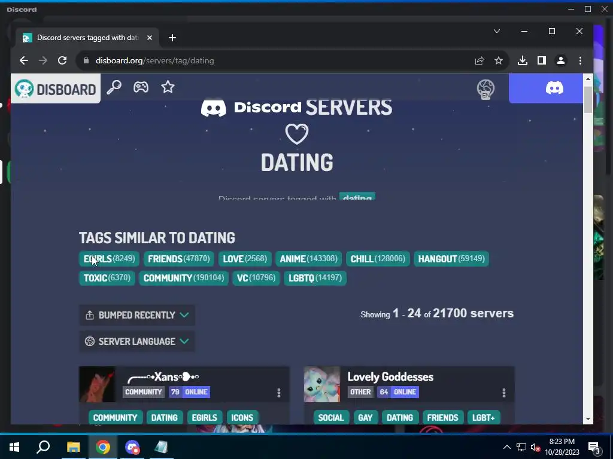Screen dimensions: 613x459
Task: Select the TOXIC (6370) tag
Action: click(x=107, y=278)
